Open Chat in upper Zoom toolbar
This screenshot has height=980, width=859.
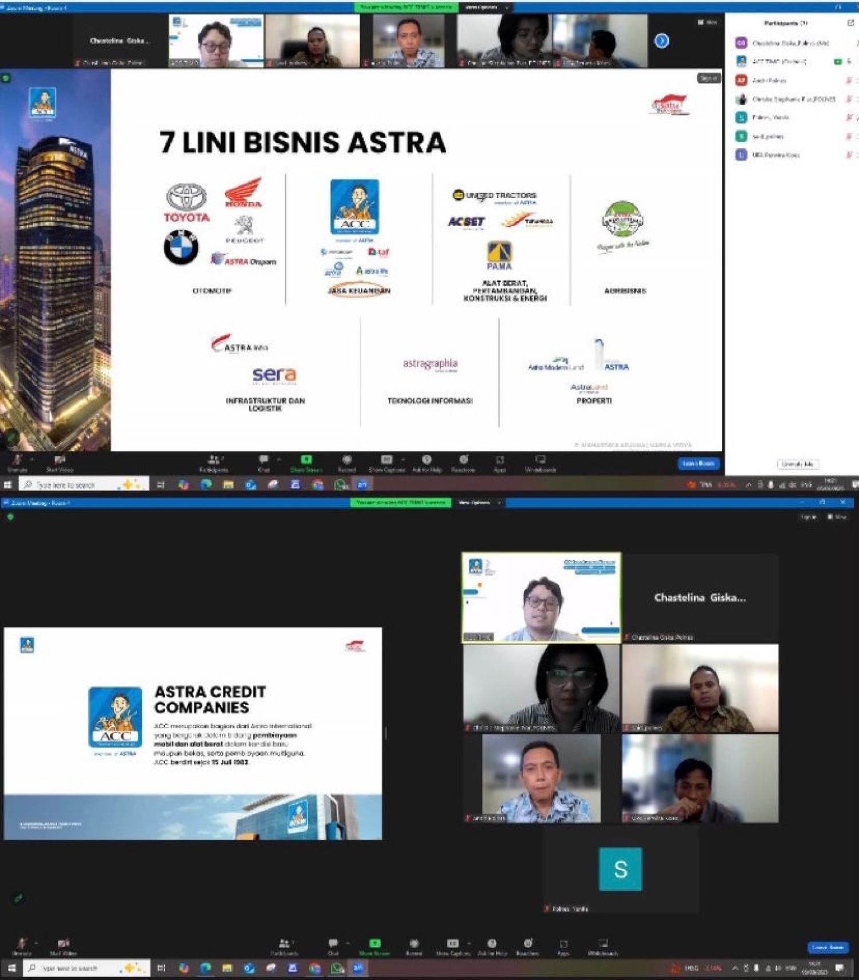(x=263, y=463)
